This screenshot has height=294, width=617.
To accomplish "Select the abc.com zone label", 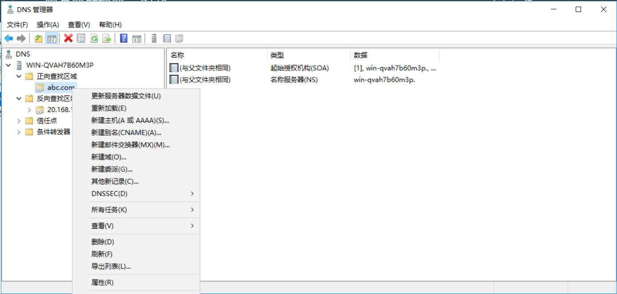I will [61, 87].
